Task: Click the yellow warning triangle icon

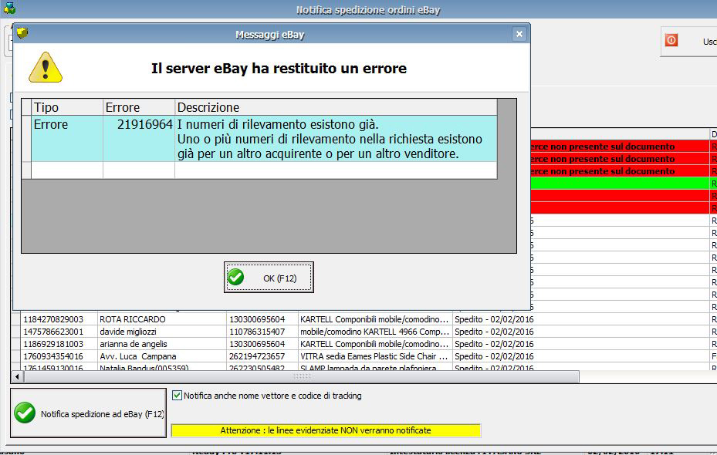Action: point(46,68)
